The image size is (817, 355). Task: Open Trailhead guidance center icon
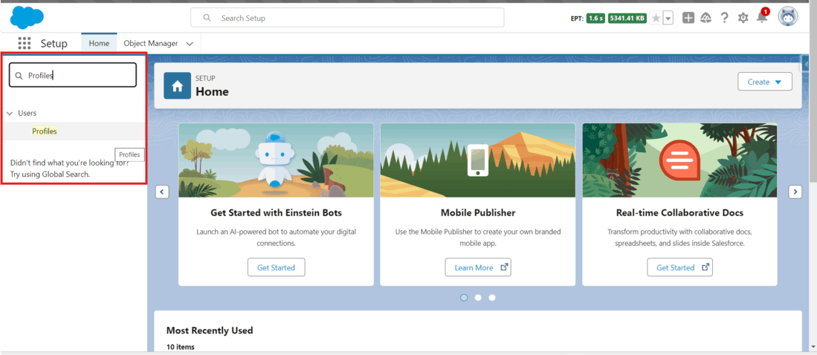pos(706,19)
